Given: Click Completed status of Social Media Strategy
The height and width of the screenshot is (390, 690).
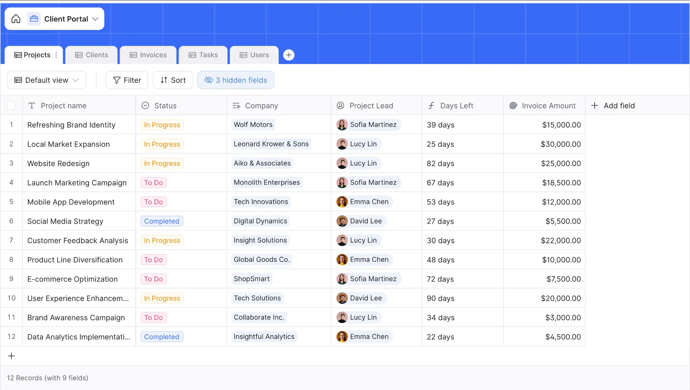Looking at the screenshot, I should pos(162,221).
